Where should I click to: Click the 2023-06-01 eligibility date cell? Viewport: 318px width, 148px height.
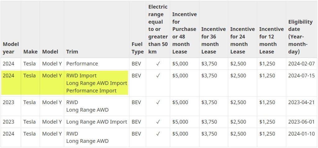pyautogui.click(x=301, y=122)
